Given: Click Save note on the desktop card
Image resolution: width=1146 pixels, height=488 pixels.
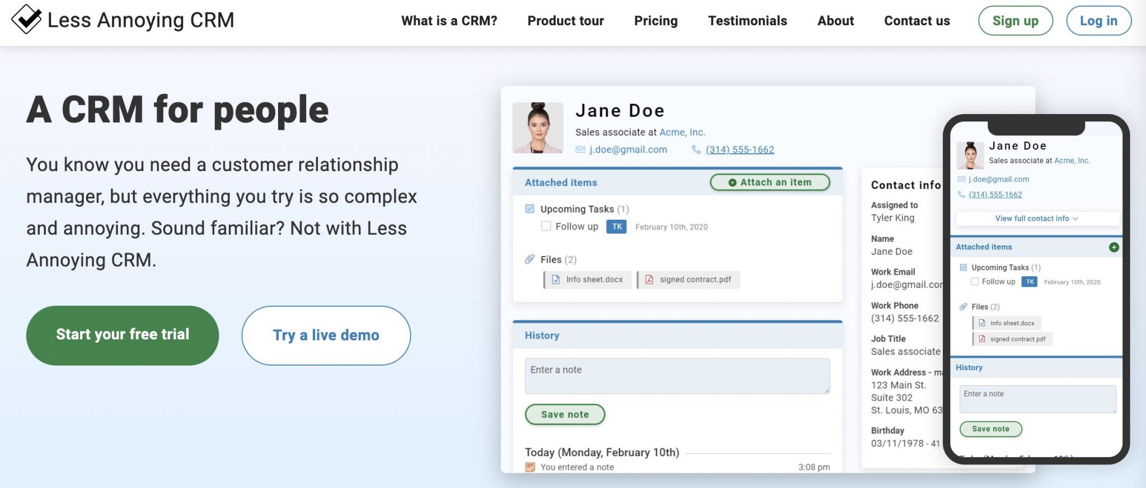Looking at the screenshot, I should [565, 415].
